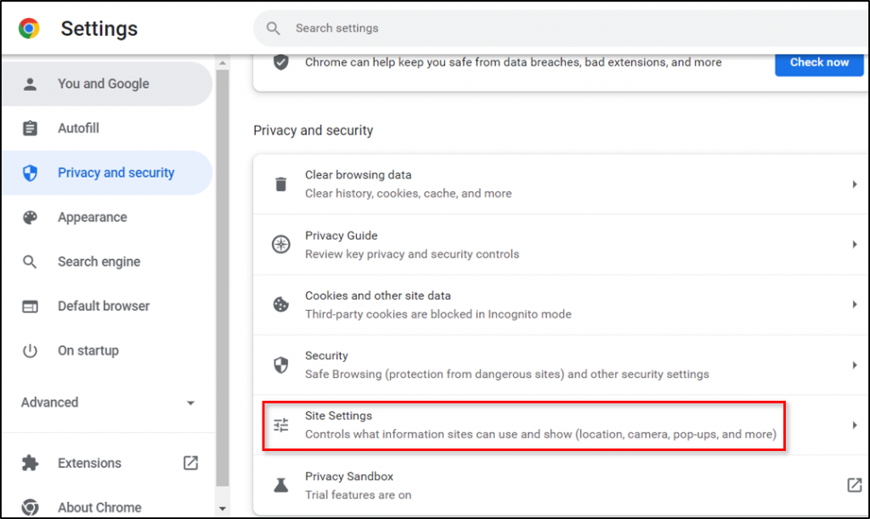Screen dimensions: 870x519
Task: Expand the Privacy Guide row arrow
Action: (x=854, y=244)
